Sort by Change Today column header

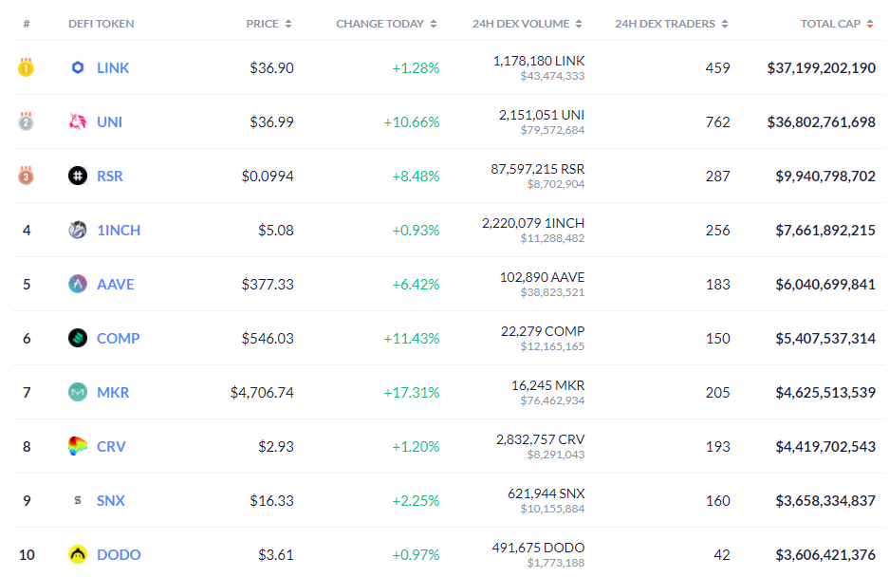pyautogui.click(x=386, y=24)
